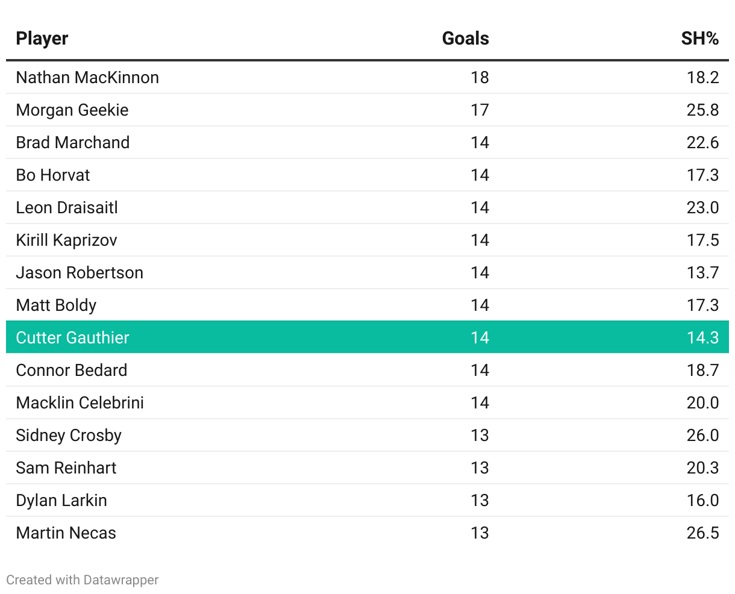Click the Sidney Crosby player cell
The image size is (735, 594).
pyautogui.click(x=69, y=436)
